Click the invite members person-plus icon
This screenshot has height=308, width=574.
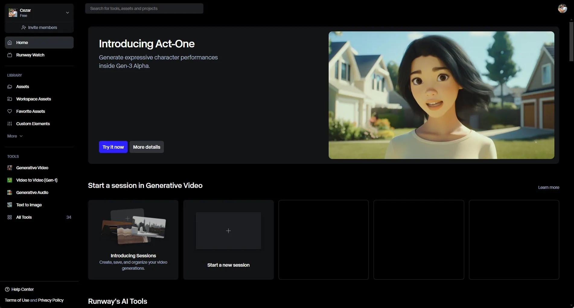[x=24, y=27]
